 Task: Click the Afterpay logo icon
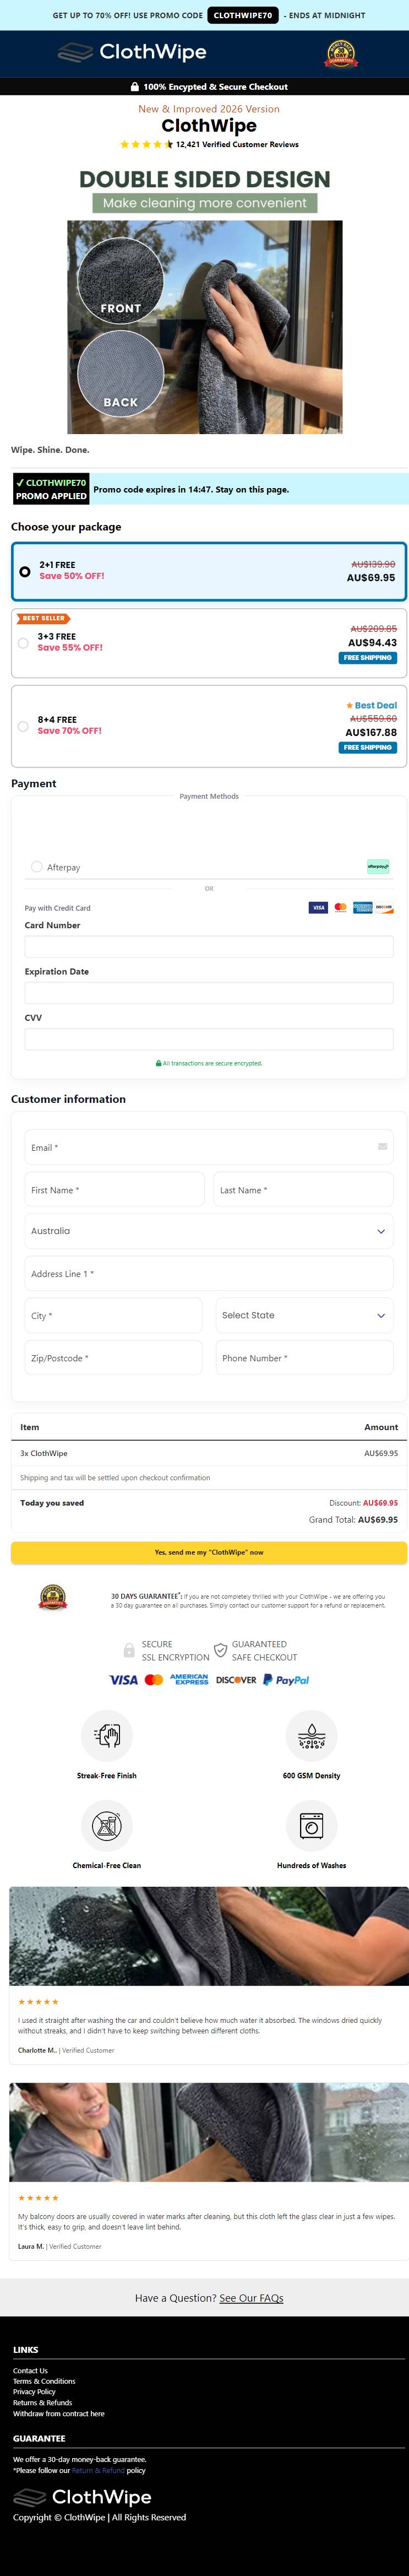pos(378,866)
